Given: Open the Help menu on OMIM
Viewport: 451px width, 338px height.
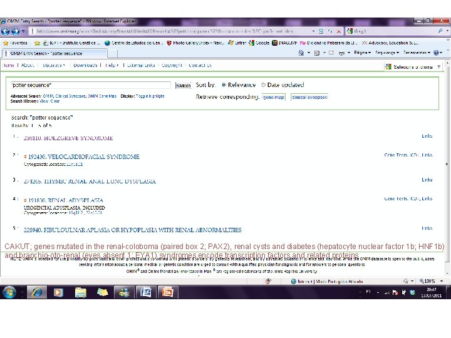Looking at the screenshot, I should (x=112, y=65).
